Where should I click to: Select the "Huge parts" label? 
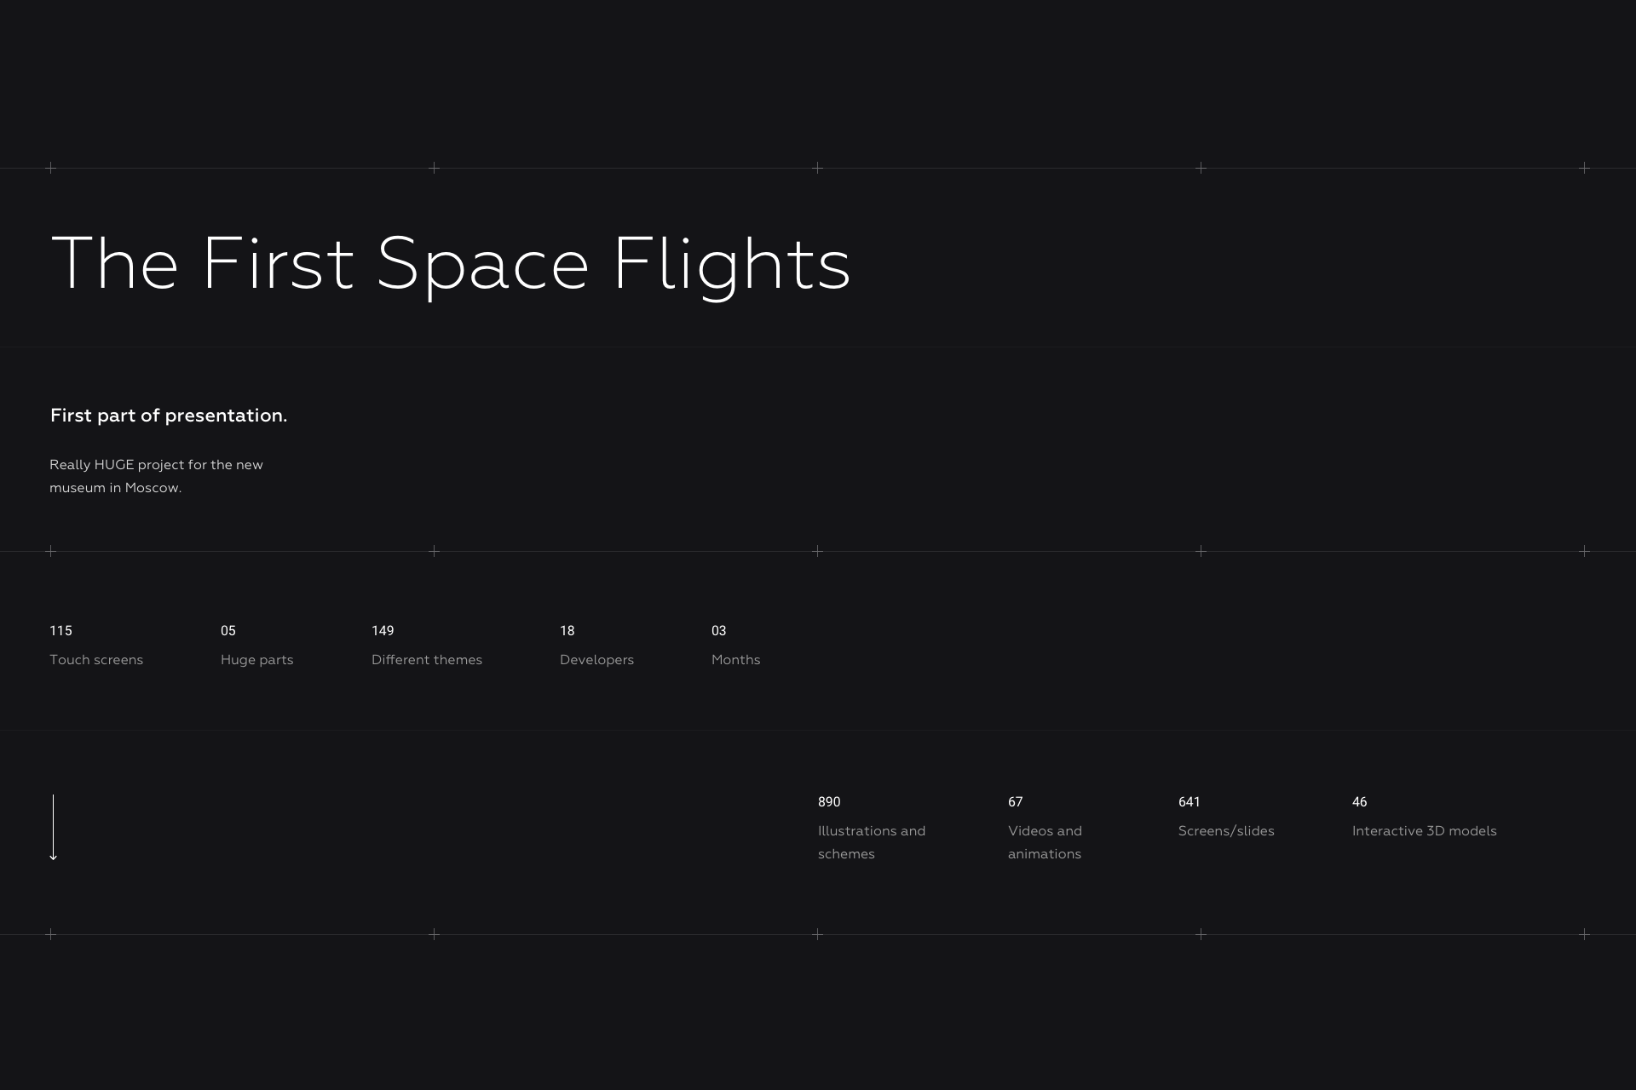256,660
